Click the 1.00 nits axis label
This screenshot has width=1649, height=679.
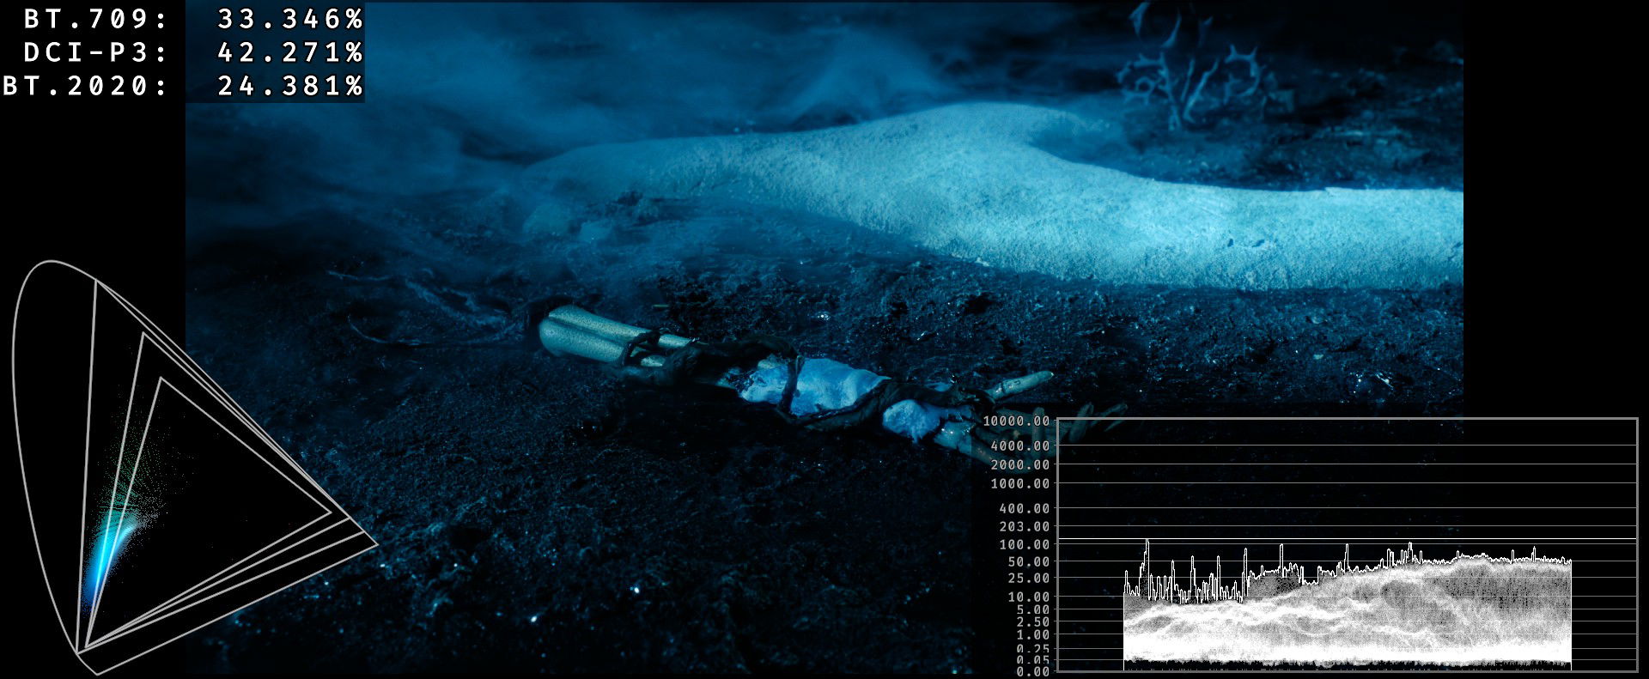coord(1031,635)
